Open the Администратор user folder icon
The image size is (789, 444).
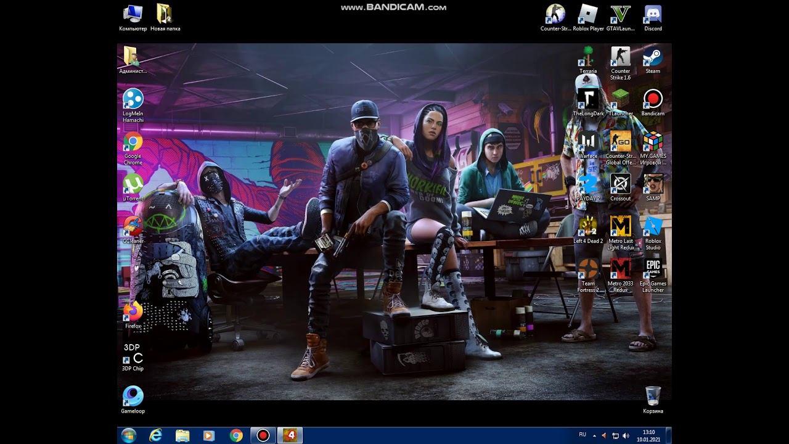133,60
